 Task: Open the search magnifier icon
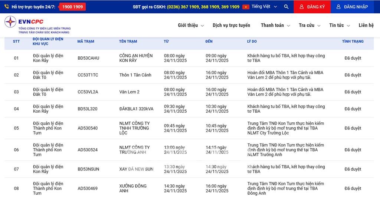(x=286, y=7)
